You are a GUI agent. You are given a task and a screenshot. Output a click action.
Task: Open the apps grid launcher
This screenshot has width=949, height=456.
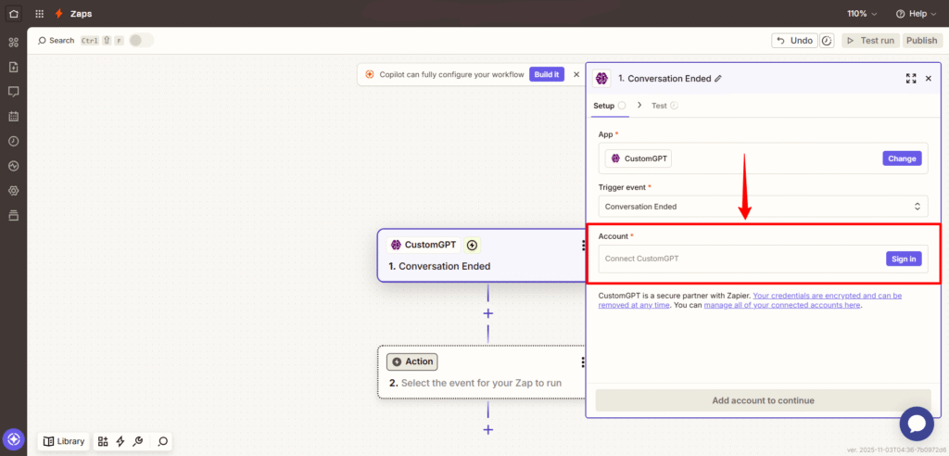[39, 13]
